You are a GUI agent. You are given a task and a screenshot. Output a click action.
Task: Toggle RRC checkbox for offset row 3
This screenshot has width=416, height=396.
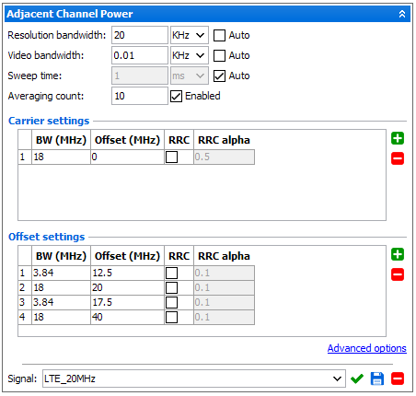point(171,302)
